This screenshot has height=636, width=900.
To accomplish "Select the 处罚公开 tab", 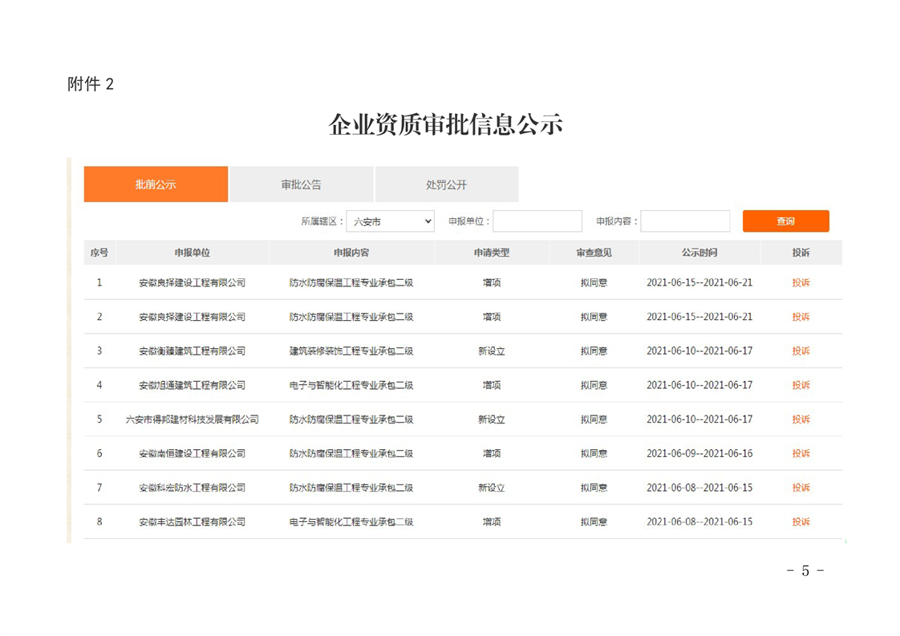I will 446,184.
